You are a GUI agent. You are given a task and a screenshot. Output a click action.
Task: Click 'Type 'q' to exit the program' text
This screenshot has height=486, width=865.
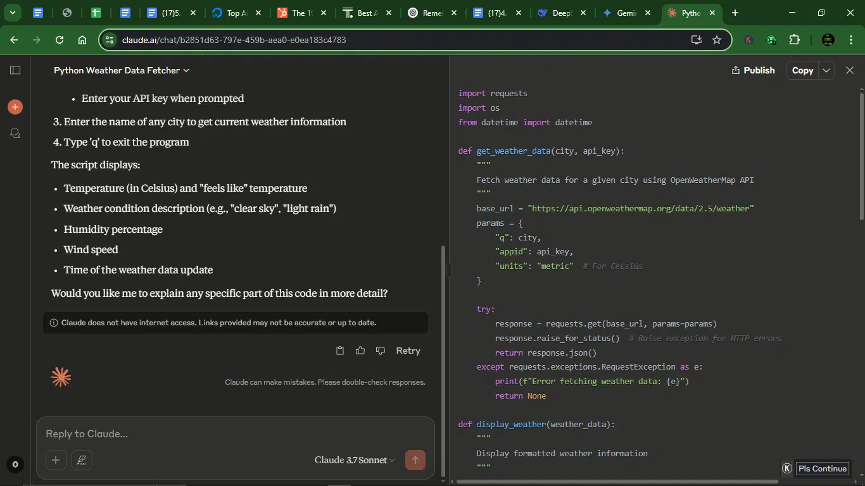coord(126,142)
